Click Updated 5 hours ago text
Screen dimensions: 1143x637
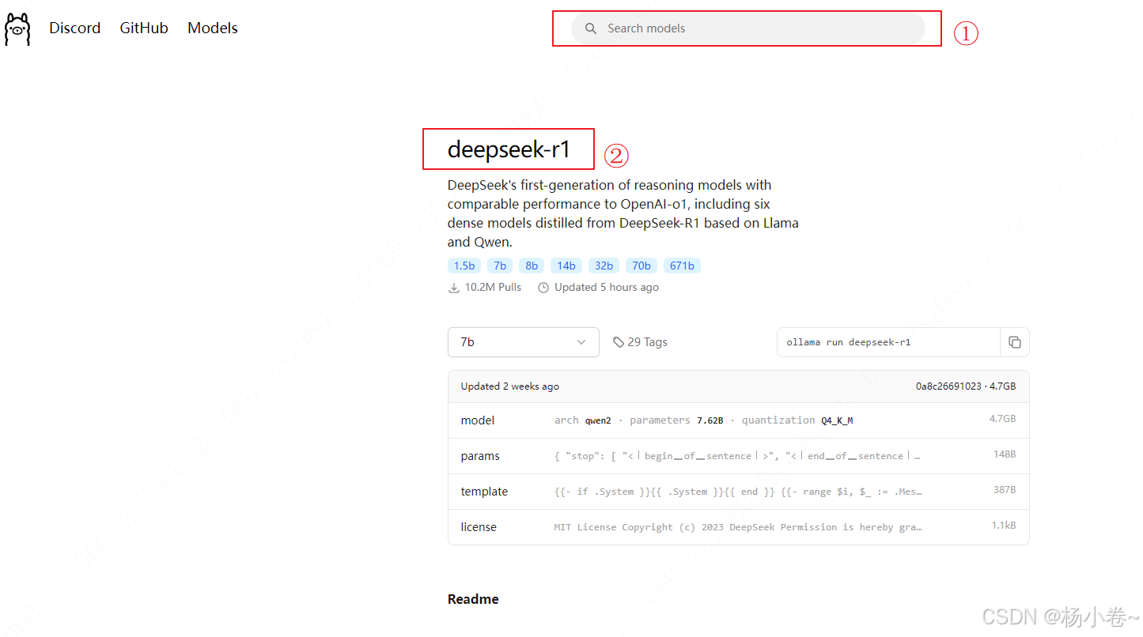pos(607,287)
